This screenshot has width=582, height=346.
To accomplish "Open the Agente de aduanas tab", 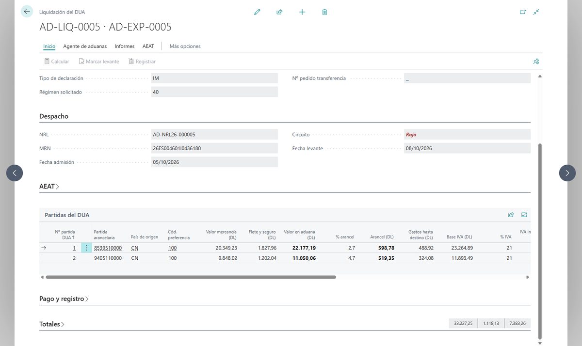I will [x=85, y=47].
